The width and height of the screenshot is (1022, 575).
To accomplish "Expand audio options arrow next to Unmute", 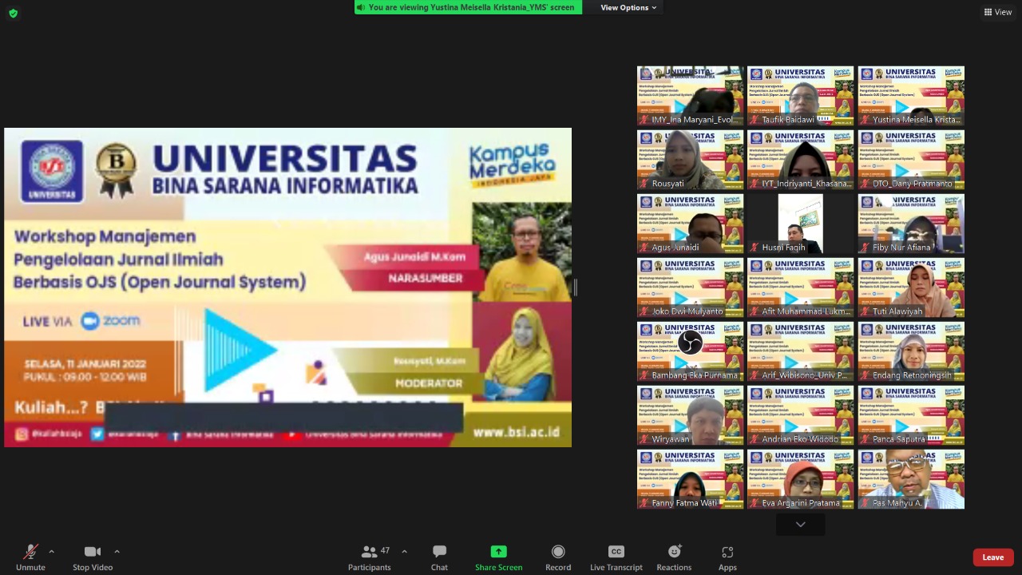I will coord(51,551).
